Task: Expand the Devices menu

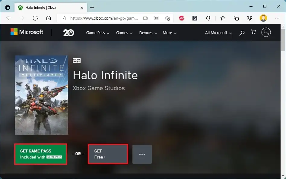Action: (x=148, y=33)
